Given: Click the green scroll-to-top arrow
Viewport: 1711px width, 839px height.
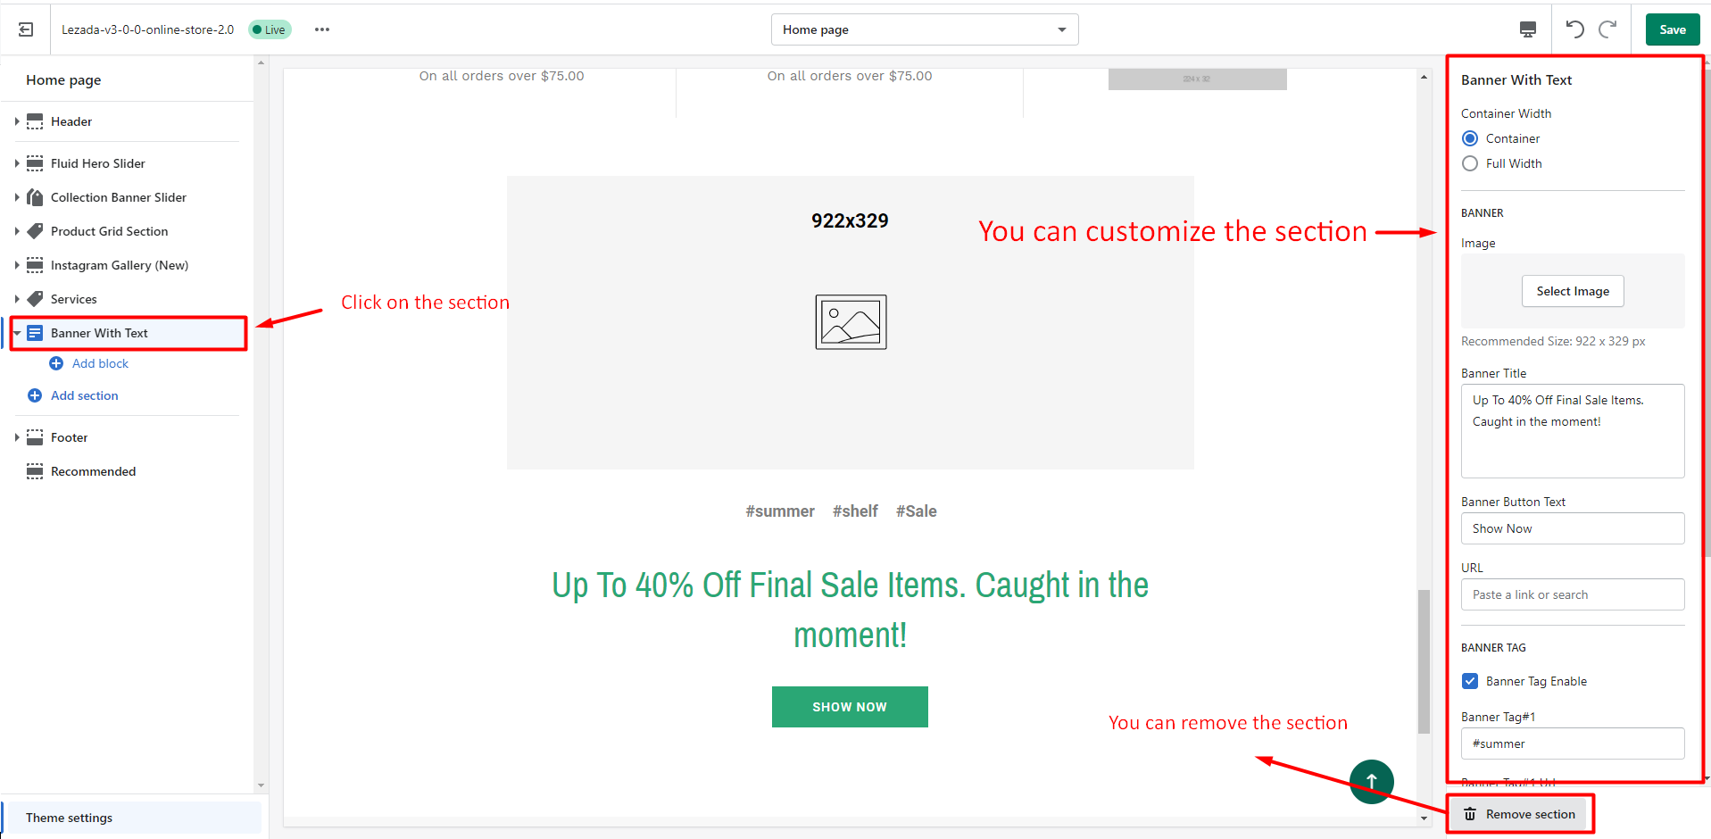Looking at the screenshot, I should click(x=1371, y=781).
